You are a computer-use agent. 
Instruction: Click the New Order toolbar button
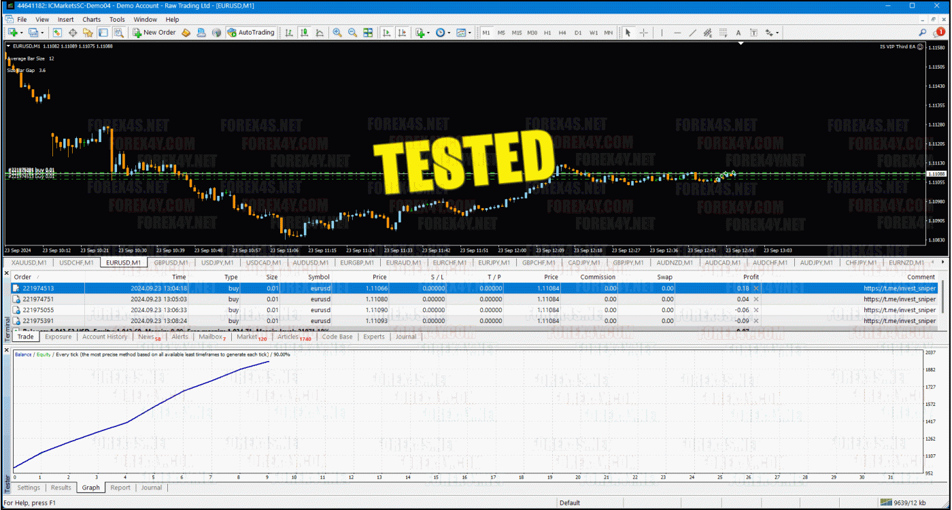(x=154, y=33)
